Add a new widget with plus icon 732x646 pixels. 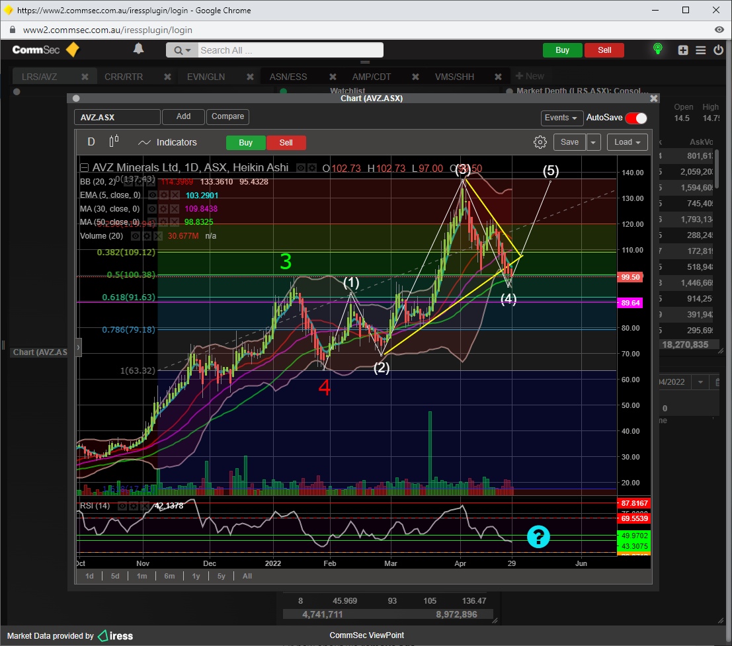point(683,50)
